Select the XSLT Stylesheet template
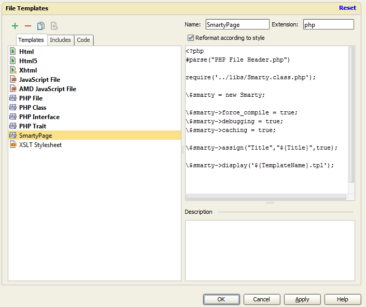 [94, 144]
